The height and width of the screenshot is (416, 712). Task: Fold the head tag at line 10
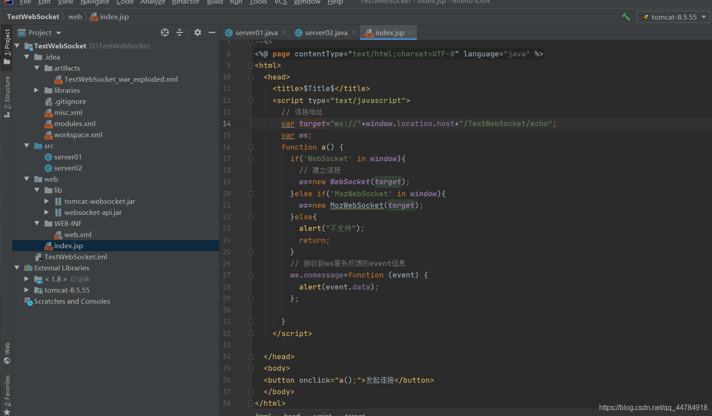(251, 77)
